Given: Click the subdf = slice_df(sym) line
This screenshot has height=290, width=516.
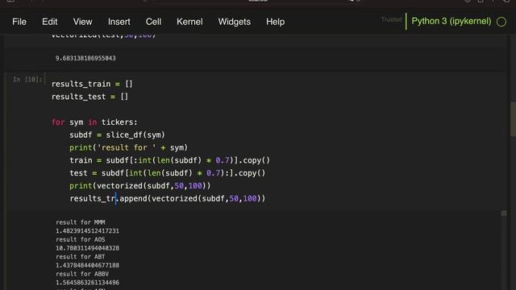Looking at the screenshot, I should tap(117, 135).
